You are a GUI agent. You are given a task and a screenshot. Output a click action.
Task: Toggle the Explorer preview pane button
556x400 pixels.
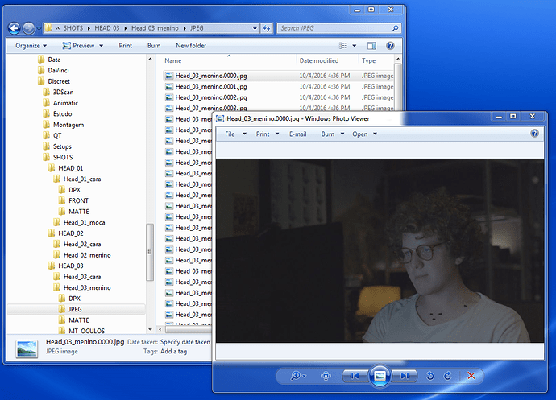pyautogui.click(x=372, y=46)
